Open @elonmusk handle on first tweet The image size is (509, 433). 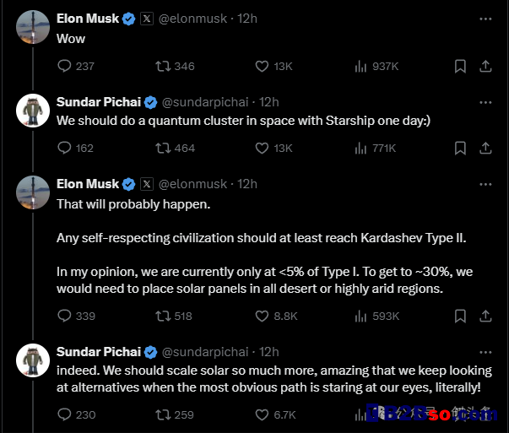(x=192, y=19)
